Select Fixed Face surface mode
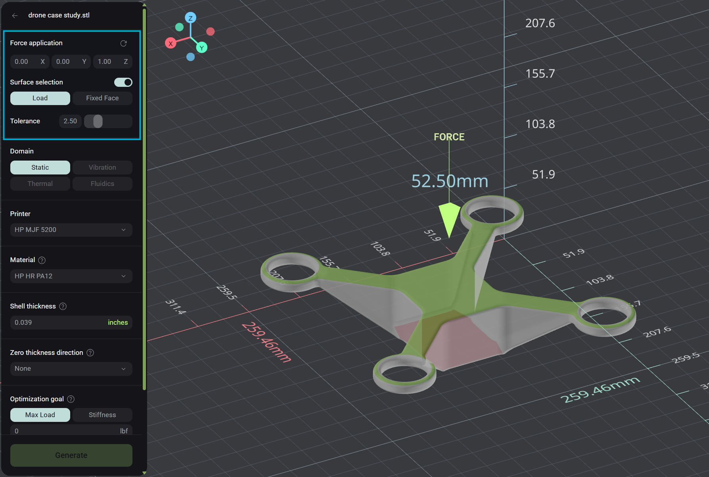Screen dimensions: 709x477 coord(102,98)
